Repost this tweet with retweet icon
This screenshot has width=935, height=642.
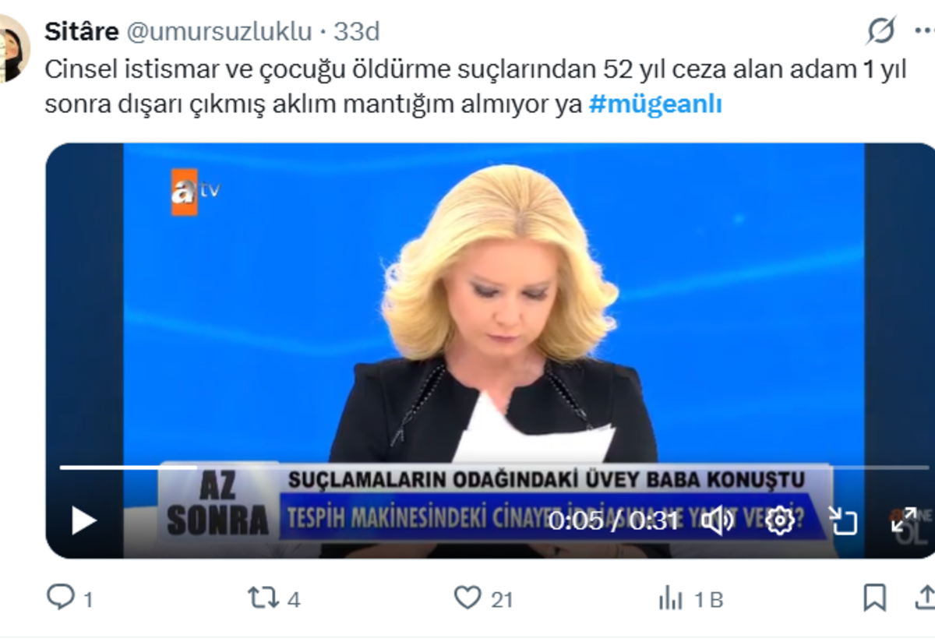[263, 598]
